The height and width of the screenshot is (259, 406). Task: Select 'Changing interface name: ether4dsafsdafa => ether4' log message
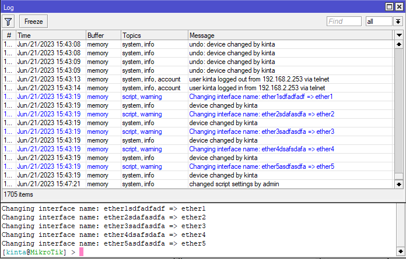[x=261, y=149]
